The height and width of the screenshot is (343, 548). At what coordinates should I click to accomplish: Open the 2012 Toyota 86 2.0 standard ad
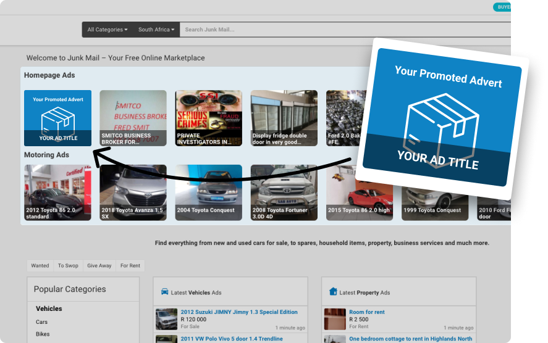(x=57, y=192)
